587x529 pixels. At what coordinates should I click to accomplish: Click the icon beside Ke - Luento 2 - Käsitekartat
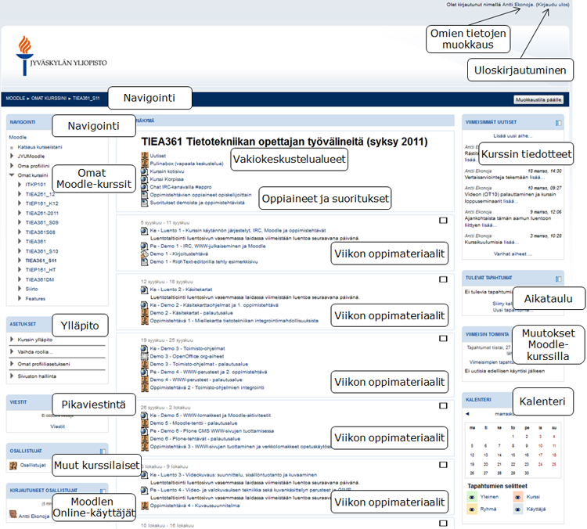tap(145, 290)
